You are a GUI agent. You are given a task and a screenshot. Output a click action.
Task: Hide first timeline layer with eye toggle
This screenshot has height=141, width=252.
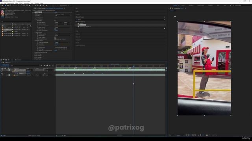pyautogui.click(x=1, y=70)
